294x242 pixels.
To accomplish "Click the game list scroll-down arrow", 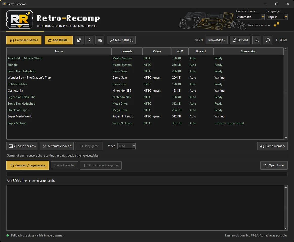I will (286, 138).
